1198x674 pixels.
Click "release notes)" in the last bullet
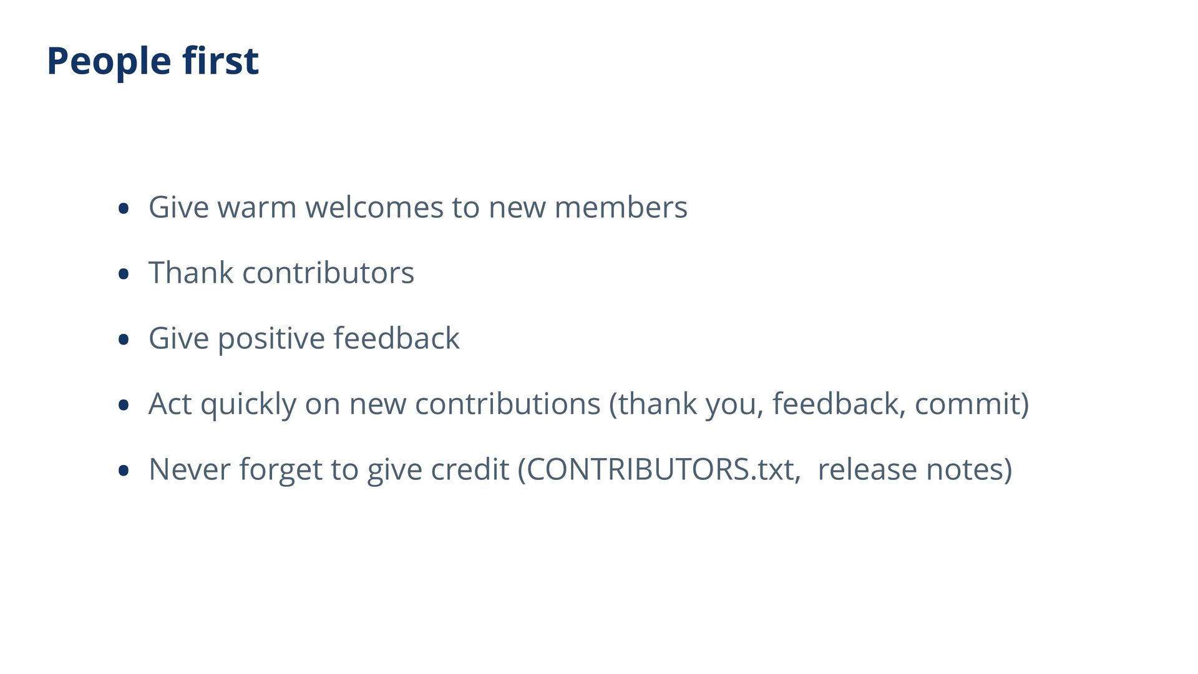[915, 469]
